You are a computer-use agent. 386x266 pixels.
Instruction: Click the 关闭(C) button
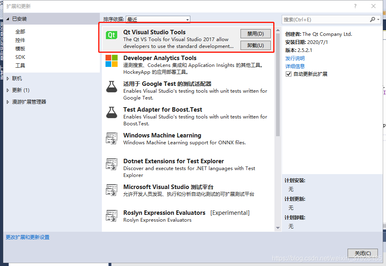coord(363,253)
